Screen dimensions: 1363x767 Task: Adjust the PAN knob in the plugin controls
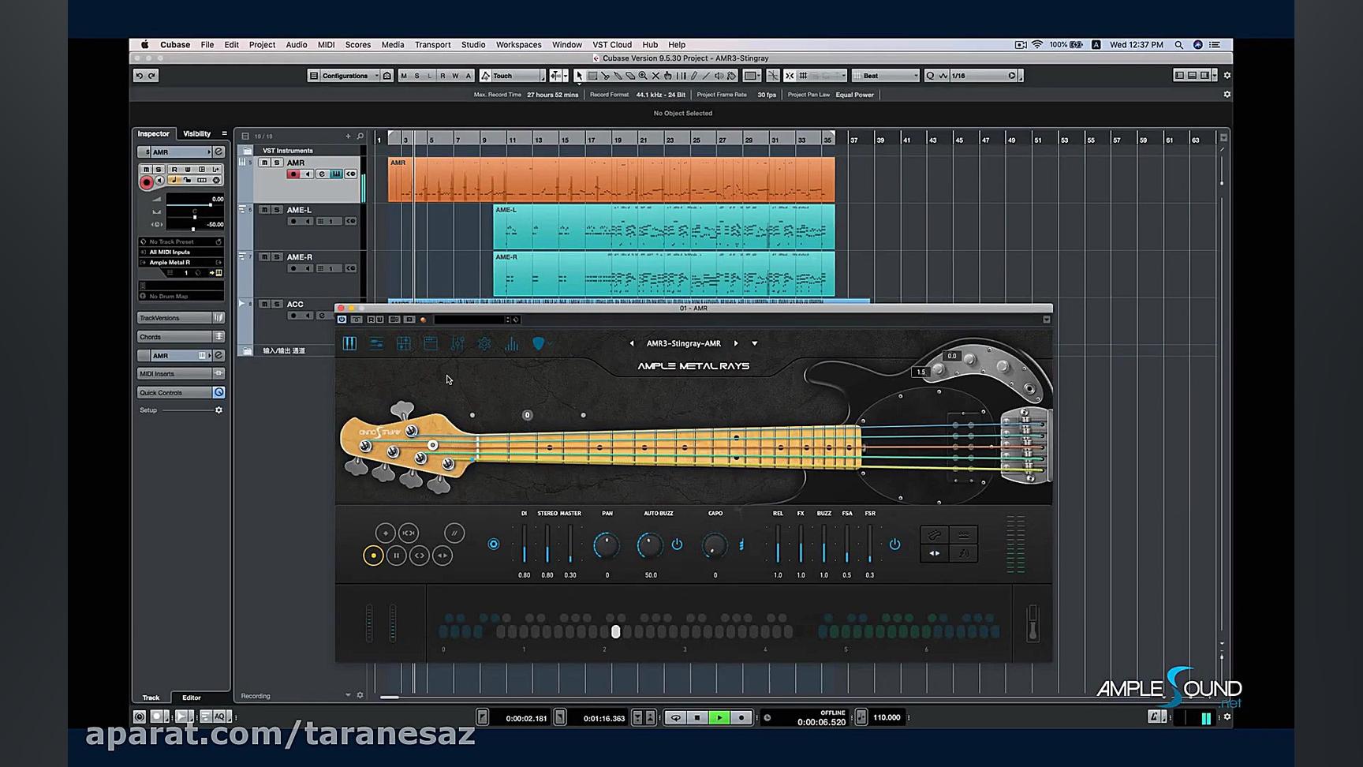coord(607,544)
